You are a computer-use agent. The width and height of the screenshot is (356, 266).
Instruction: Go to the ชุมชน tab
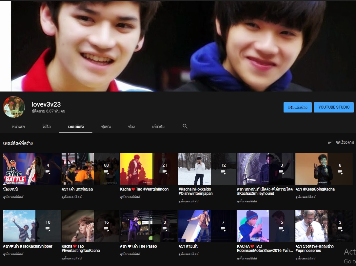coord(106,127)
